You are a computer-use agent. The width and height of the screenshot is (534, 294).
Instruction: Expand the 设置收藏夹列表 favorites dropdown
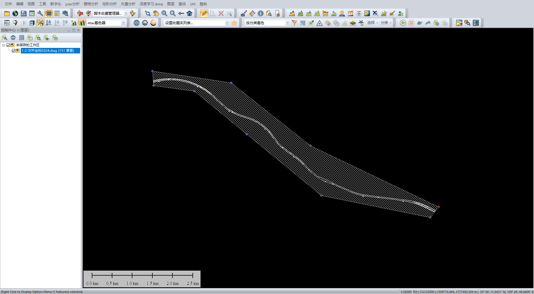tap(227, 23)
